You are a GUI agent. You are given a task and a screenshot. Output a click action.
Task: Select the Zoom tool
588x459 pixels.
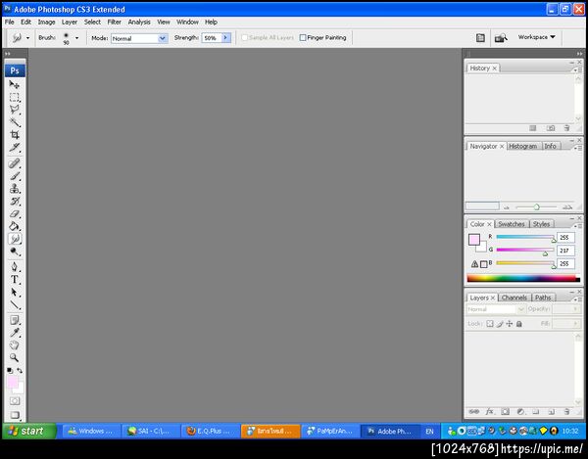click(15, 357)
